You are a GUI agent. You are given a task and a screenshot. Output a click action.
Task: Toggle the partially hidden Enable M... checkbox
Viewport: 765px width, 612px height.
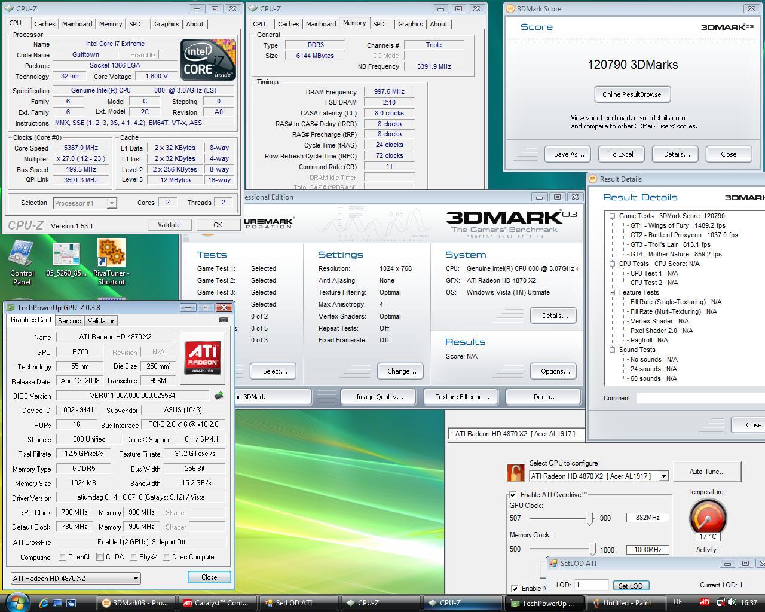[x=514, y=589]
